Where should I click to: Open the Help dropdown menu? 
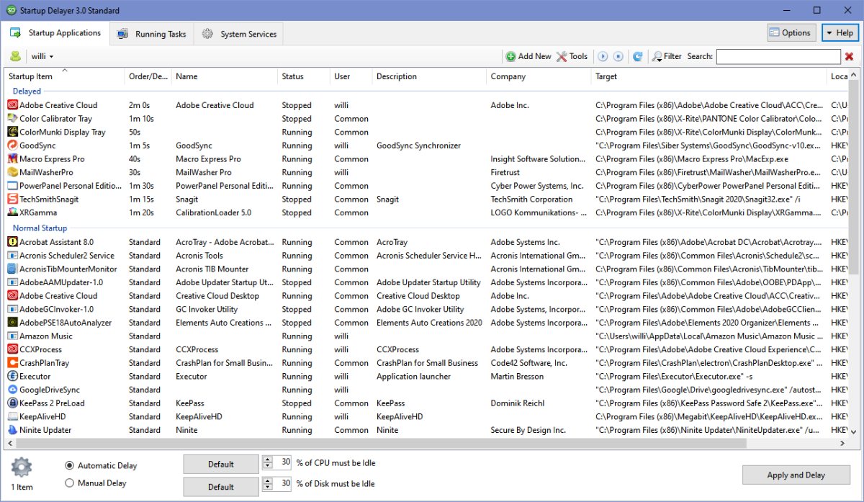(840, 32)
